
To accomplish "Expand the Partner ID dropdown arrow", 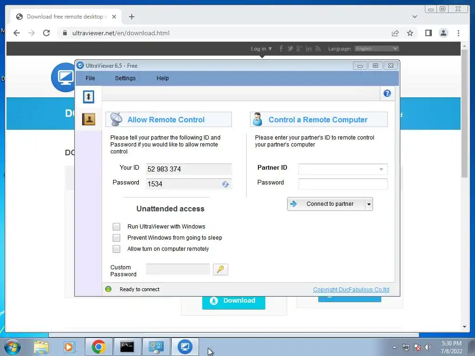I will pyautogui.click(x=381, y=169).
